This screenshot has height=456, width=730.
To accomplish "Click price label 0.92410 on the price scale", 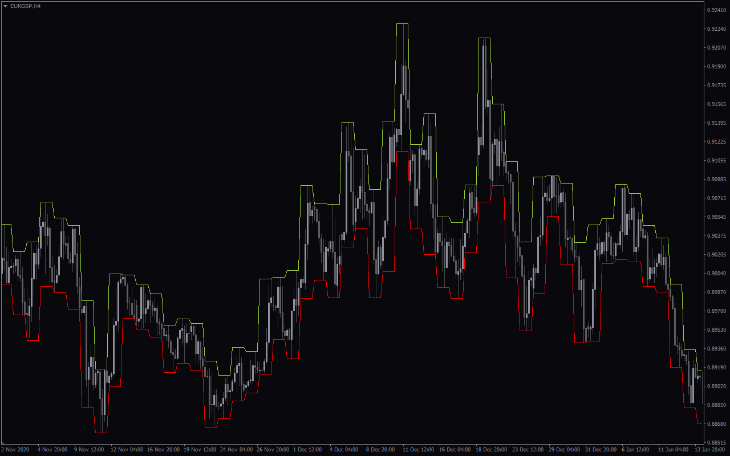I will pyautogui.click(x=716, y=10).
